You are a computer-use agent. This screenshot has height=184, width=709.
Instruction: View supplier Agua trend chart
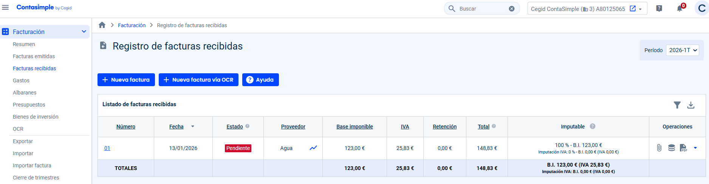[313, 148]
